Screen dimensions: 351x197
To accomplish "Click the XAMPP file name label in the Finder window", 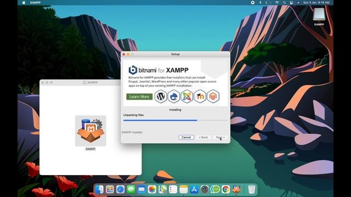I will (x=90, y=149).
